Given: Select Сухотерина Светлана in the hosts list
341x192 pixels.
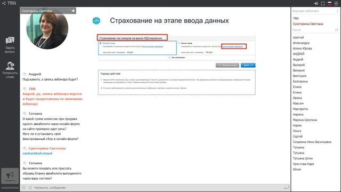Looking at the screenshot, I should click(308, 24).
